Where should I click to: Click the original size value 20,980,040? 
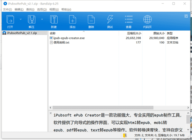157,38
